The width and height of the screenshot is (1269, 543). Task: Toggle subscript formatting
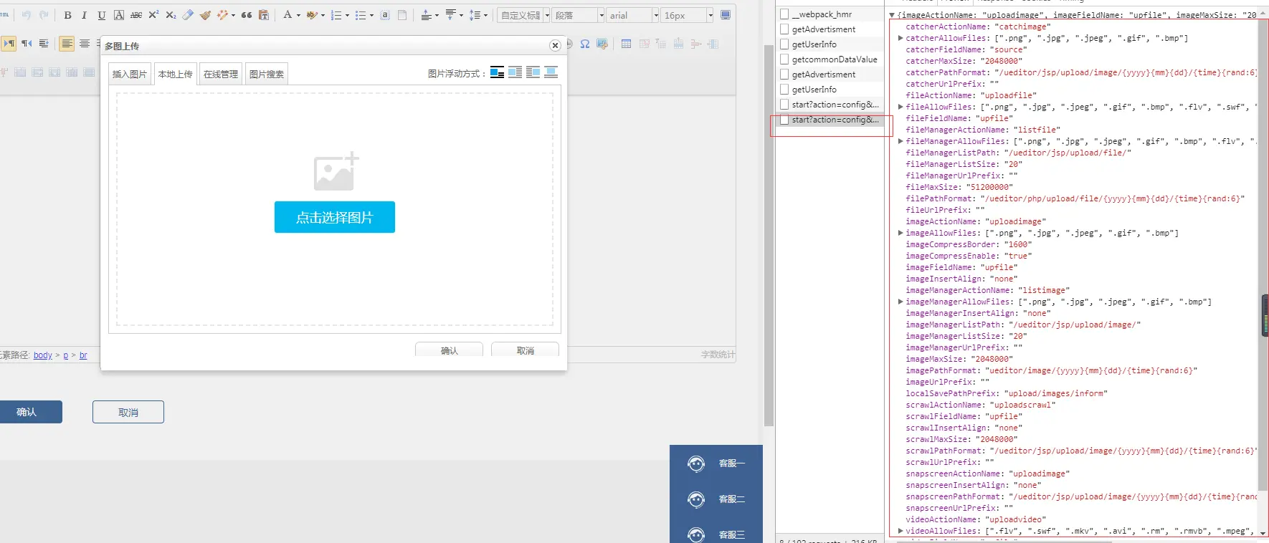(171, 15)
